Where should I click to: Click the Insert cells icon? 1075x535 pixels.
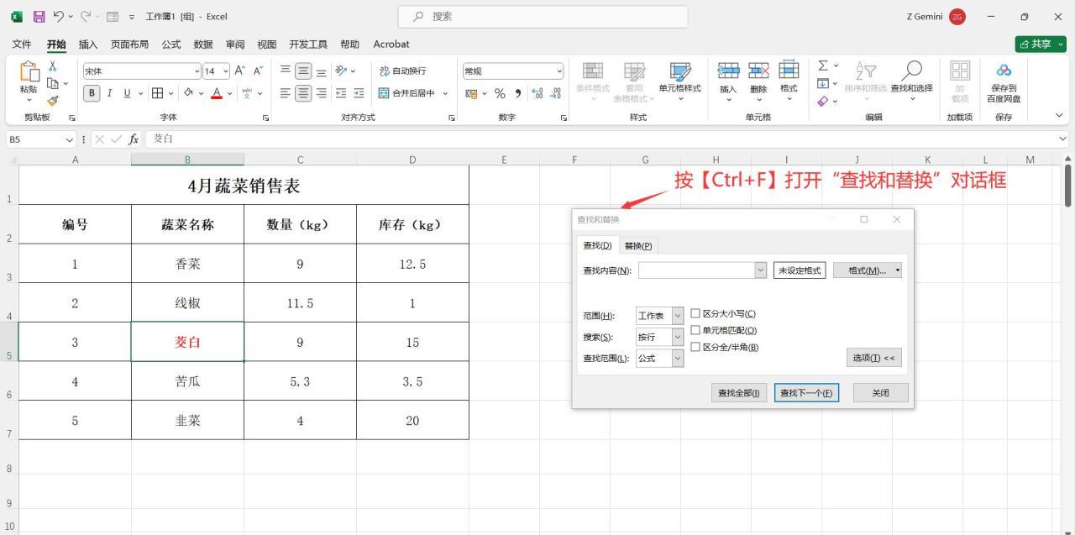[x=728, y=71]
